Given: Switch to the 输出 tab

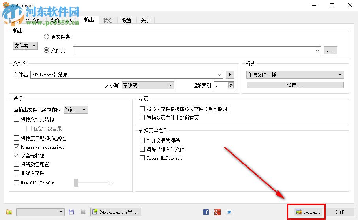Looking at the screenshot, I should click(89, 20).
